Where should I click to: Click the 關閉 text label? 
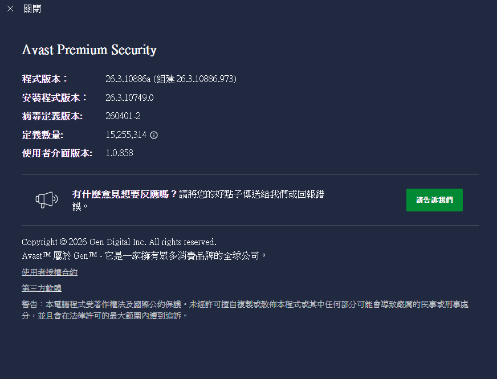[32, 9]
